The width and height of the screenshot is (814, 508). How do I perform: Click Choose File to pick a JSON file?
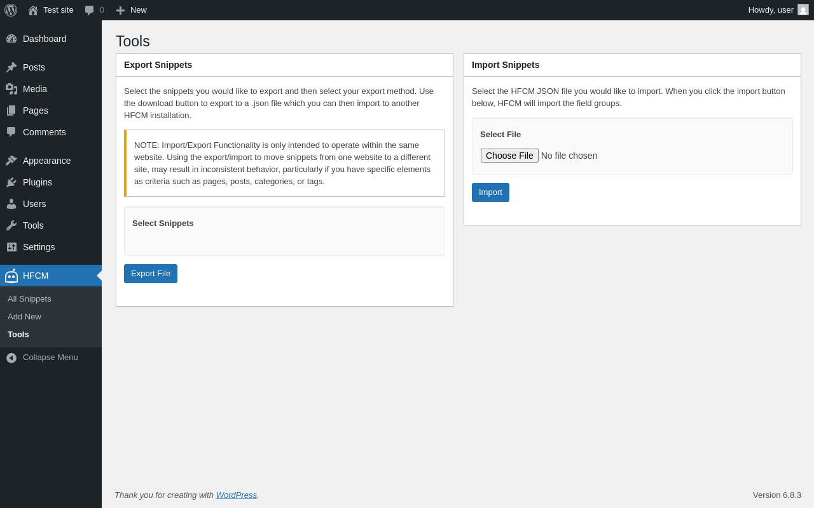coord(509,156)
